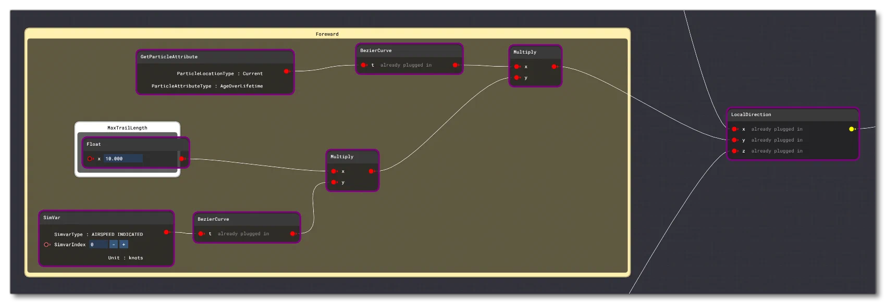Select header of BezierCurve fed by GetParticleAttribute

[x=409, y=50]
